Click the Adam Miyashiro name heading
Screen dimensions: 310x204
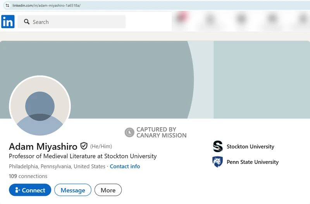pyautogui.click(x=43, y=147)
